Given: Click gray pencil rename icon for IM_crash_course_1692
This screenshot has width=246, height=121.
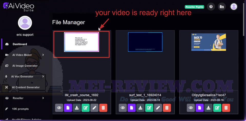Looking at the screenshot, I should (x=94, y=108).
